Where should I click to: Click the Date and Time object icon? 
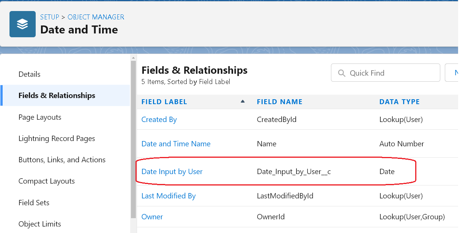(x=22, y=24)
